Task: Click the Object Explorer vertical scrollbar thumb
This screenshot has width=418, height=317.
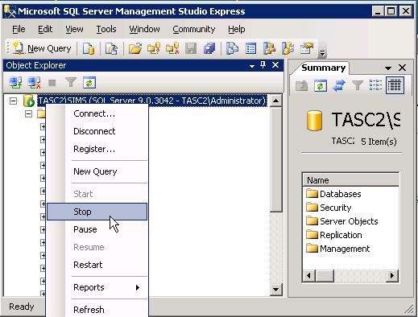Action: click(275, 159)
